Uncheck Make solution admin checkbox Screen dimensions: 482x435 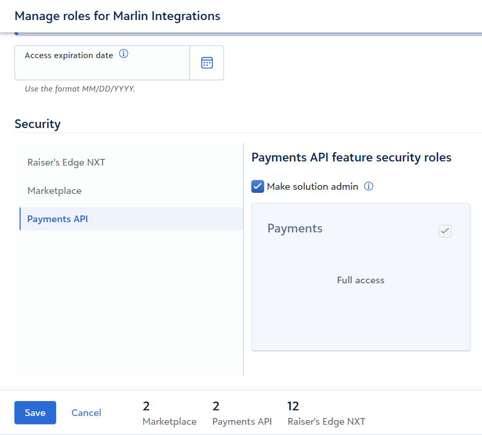click(x=257, y=186)
